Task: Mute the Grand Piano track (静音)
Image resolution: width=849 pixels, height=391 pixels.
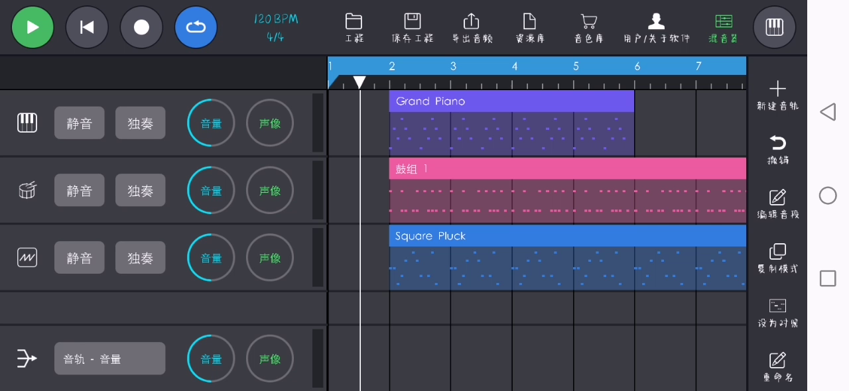Action: click(79, 123)
